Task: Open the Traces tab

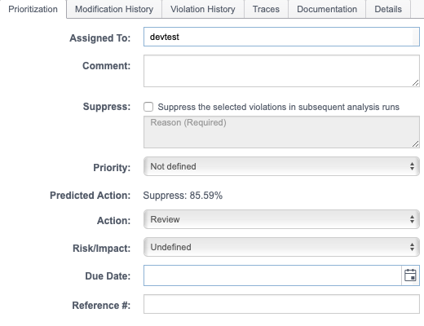Action: click(266, 9)
